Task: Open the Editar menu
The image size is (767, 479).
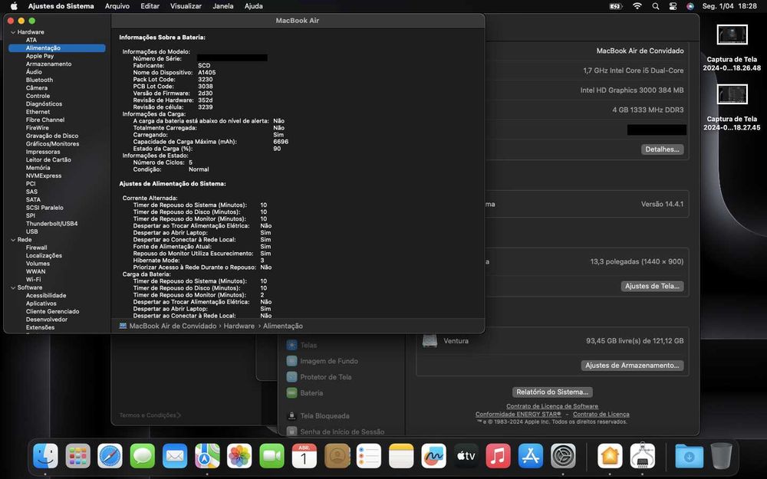Action: tap(150, 6)
